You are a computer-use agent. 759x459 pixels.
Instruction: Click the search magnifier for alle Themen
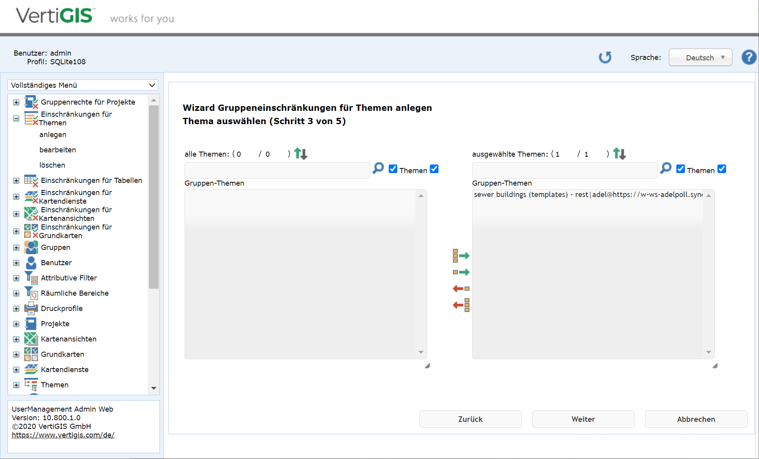pos(378,168)
